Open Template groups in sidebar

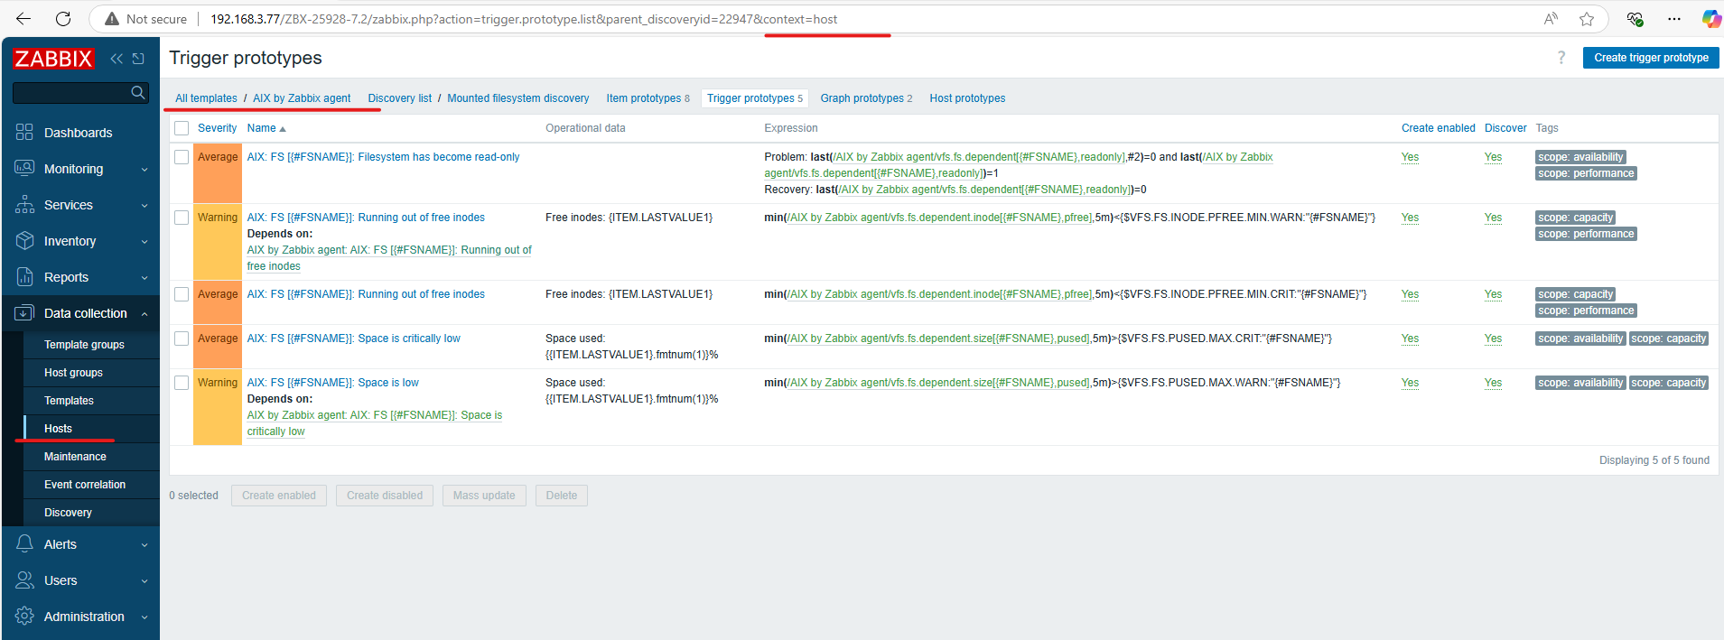(x=84, y=345)
